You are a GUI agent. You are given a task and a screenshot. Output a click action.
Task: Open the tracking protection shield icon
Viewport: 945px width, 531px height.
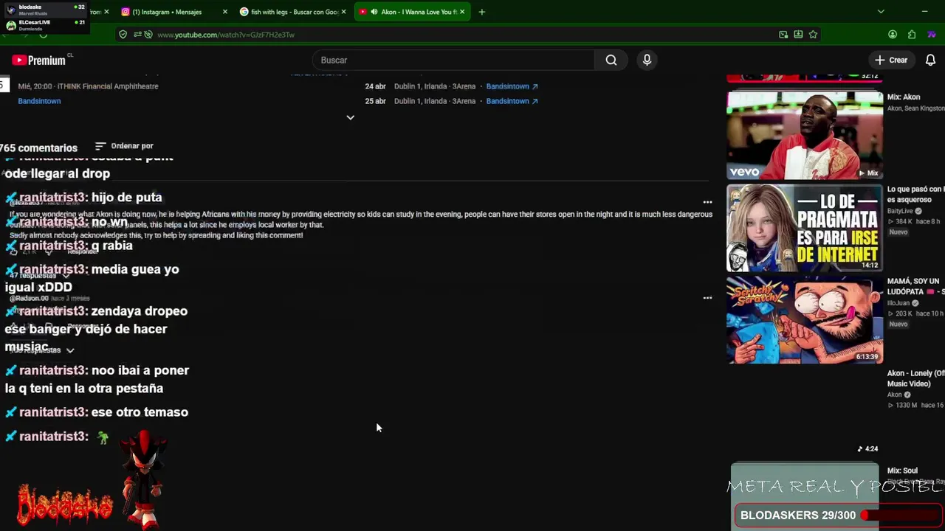point(123,35)
